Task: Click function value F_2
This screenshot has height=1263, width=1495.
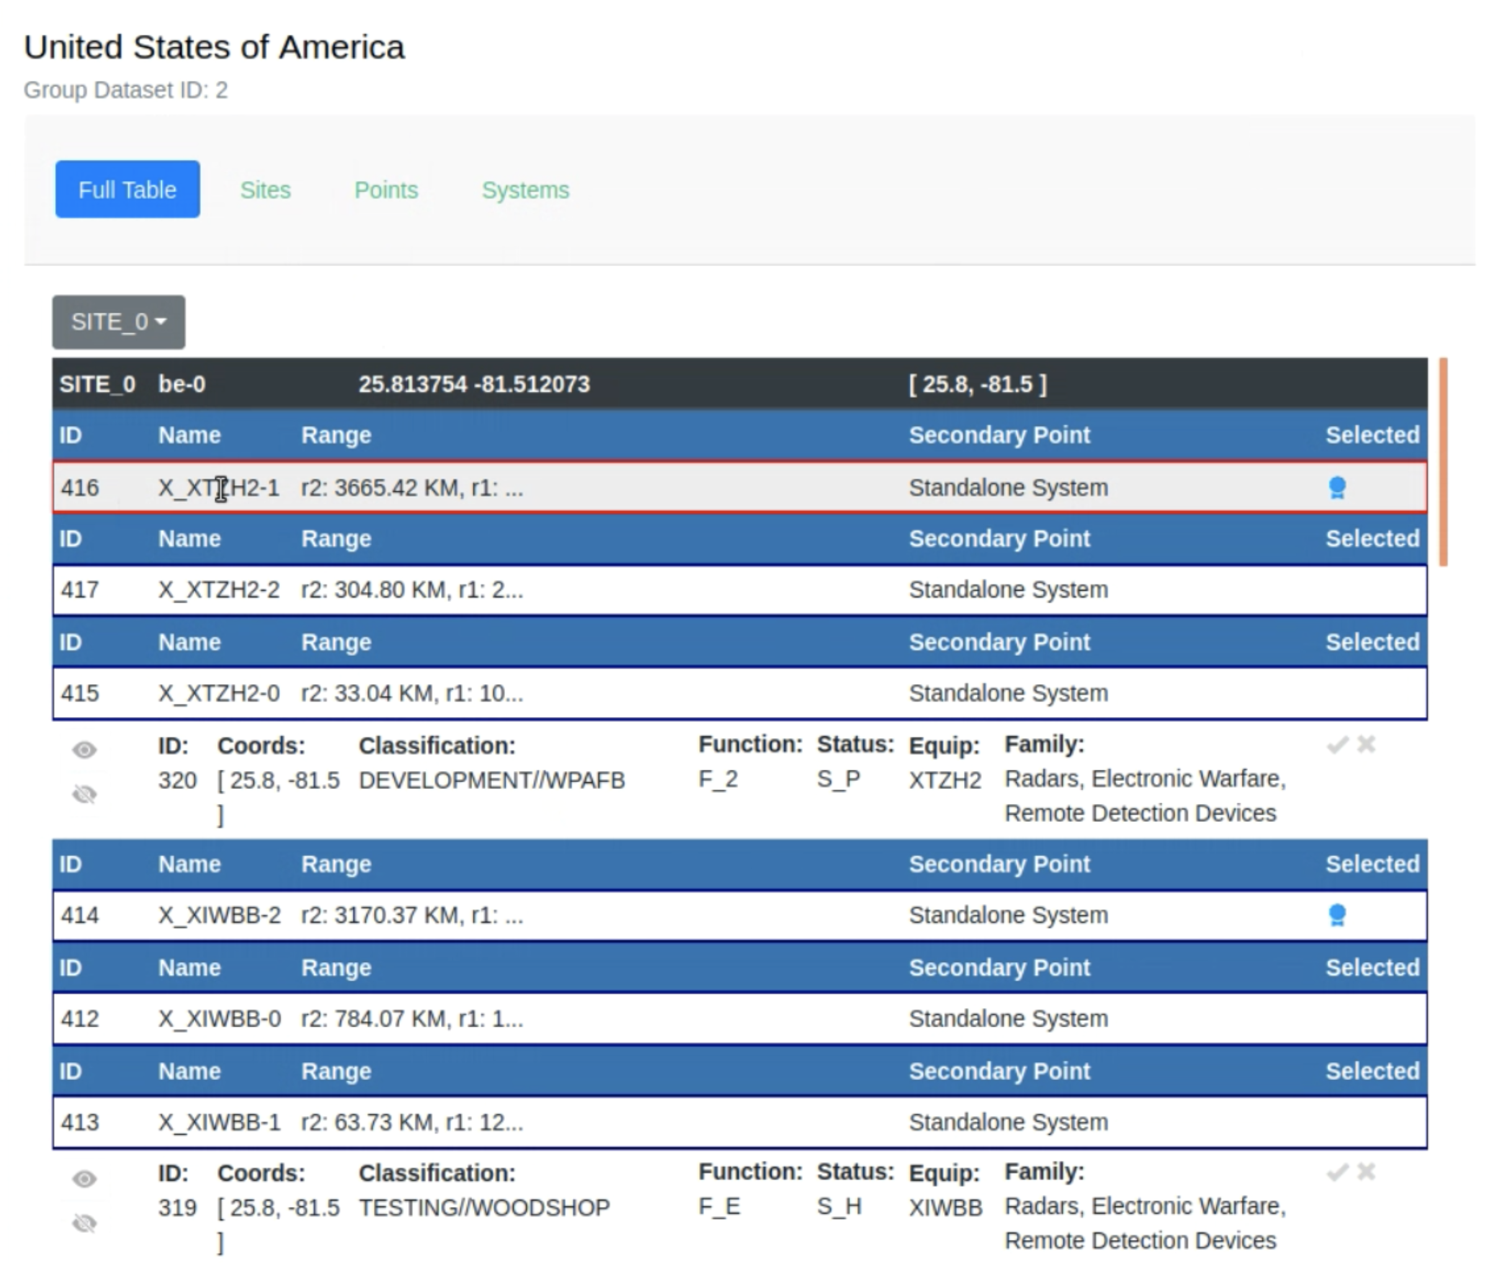Action: coord(718,779)
